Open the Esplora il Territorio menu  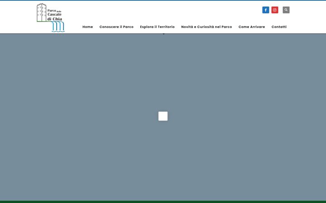(x=157, y=27)
